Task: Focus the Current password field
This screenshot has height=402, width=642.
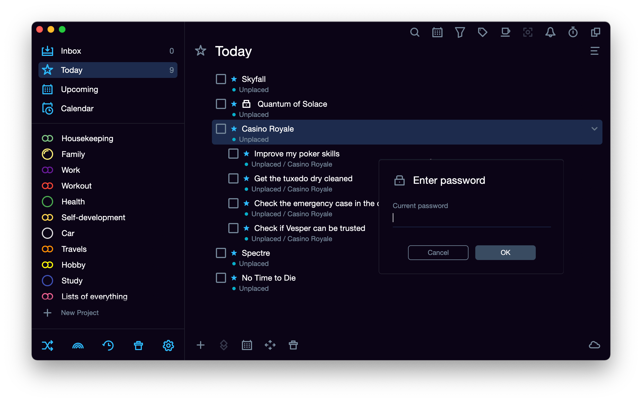Action: [x=472, y=218]
